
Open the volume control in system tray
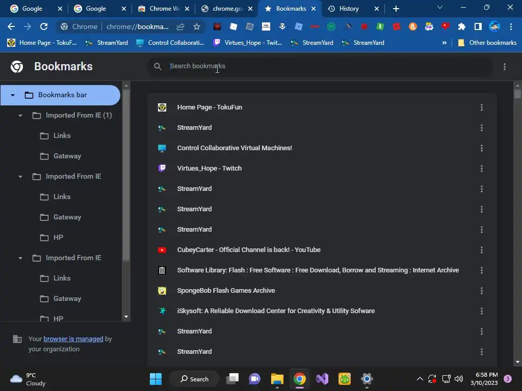click(x=459, y=379)
